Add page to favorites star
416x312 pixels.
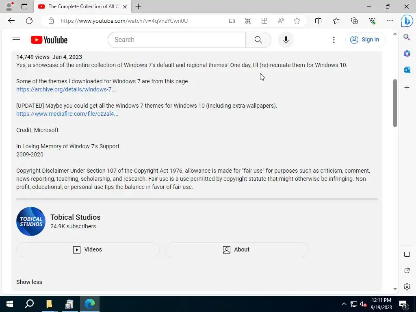click(297, 21)
